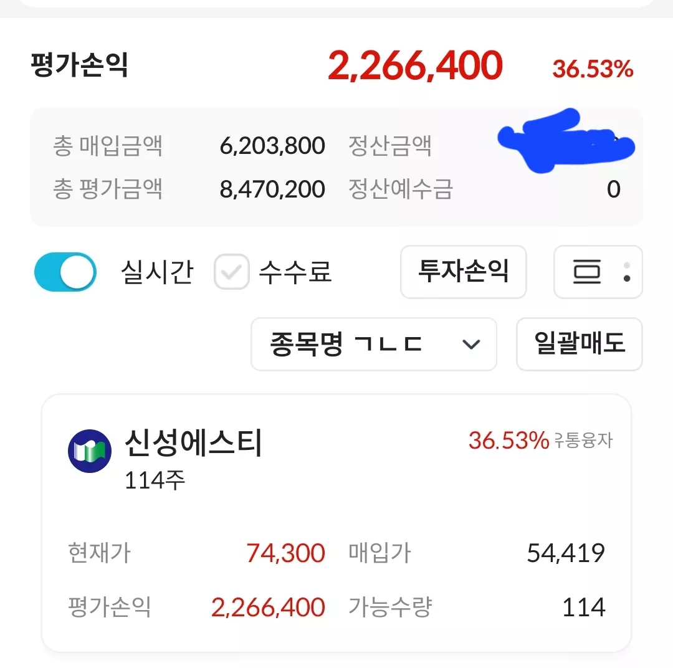Switch list layout with the card view icon
The height and width of the screenshot is (668, 673).
click(x=587, y=272)
